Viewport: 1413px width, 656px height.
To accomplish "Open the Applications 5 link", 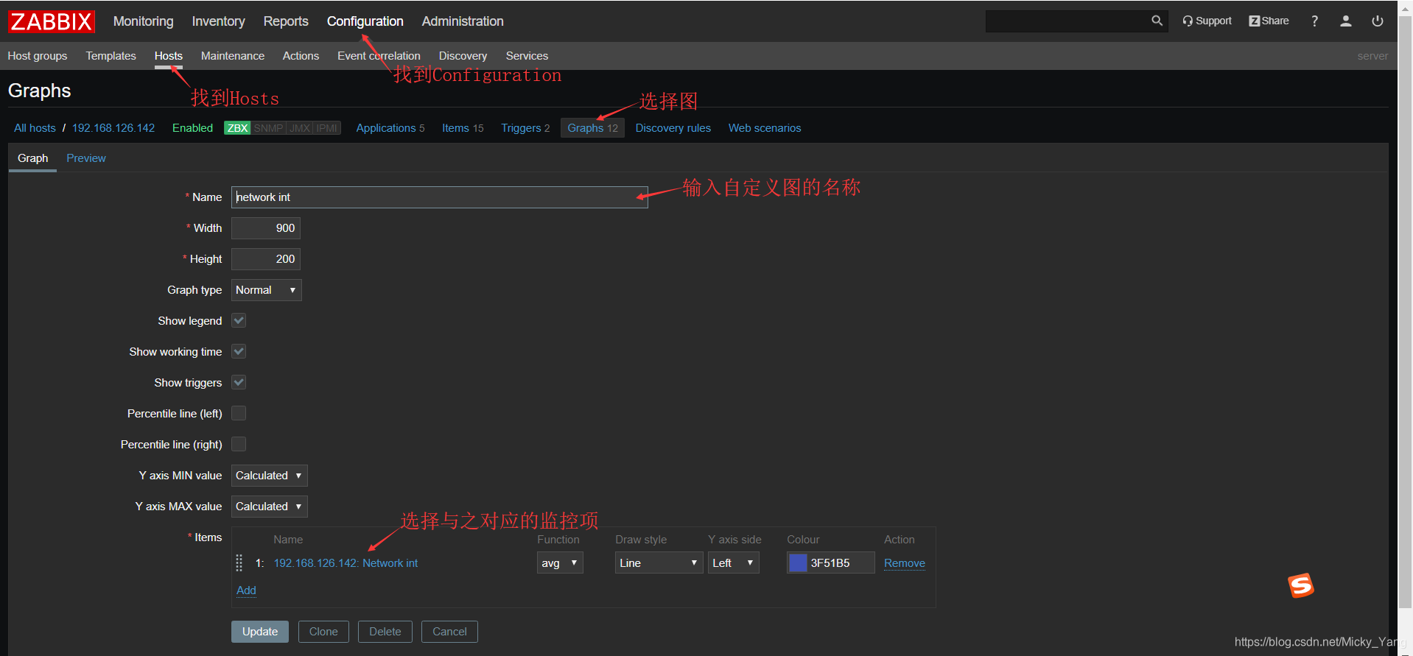I will point(390,128).
